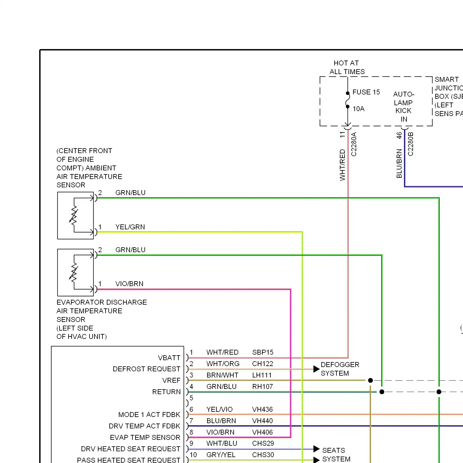Click the 'SEATS SYSTEM' reference label
463x463 pixels.
[336, 455]
